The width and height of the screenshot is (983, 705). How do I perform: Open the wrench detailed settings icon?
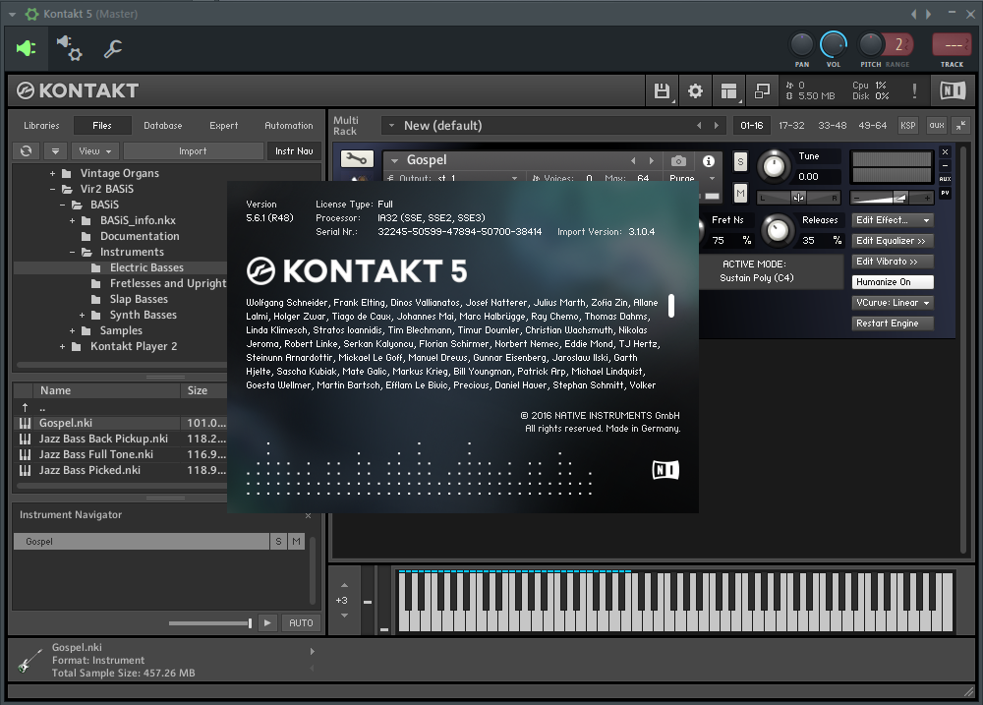pyautogui.click(x=113, y=48)
